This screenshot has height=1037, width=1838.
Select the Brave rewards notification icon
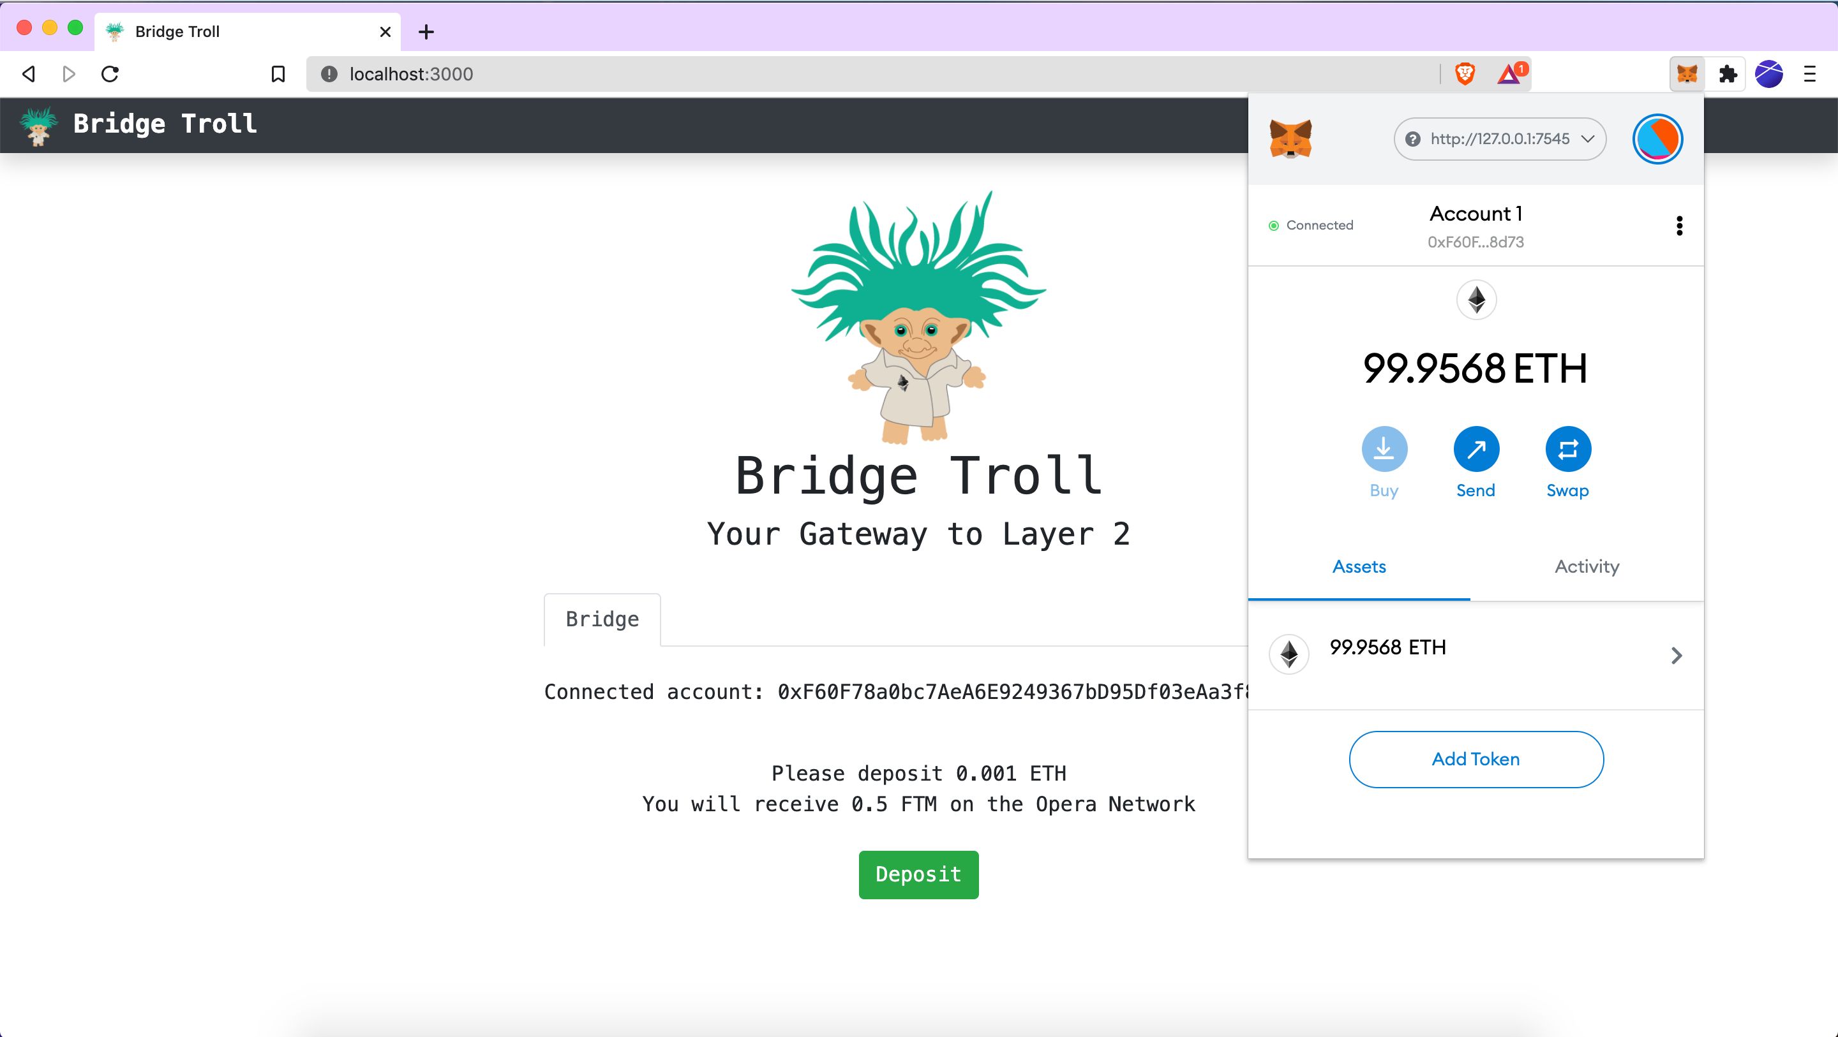point(1511,73)
